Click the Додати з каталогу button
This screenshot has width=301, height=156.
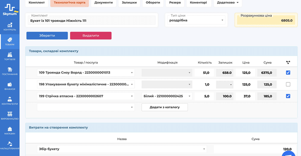165,107
